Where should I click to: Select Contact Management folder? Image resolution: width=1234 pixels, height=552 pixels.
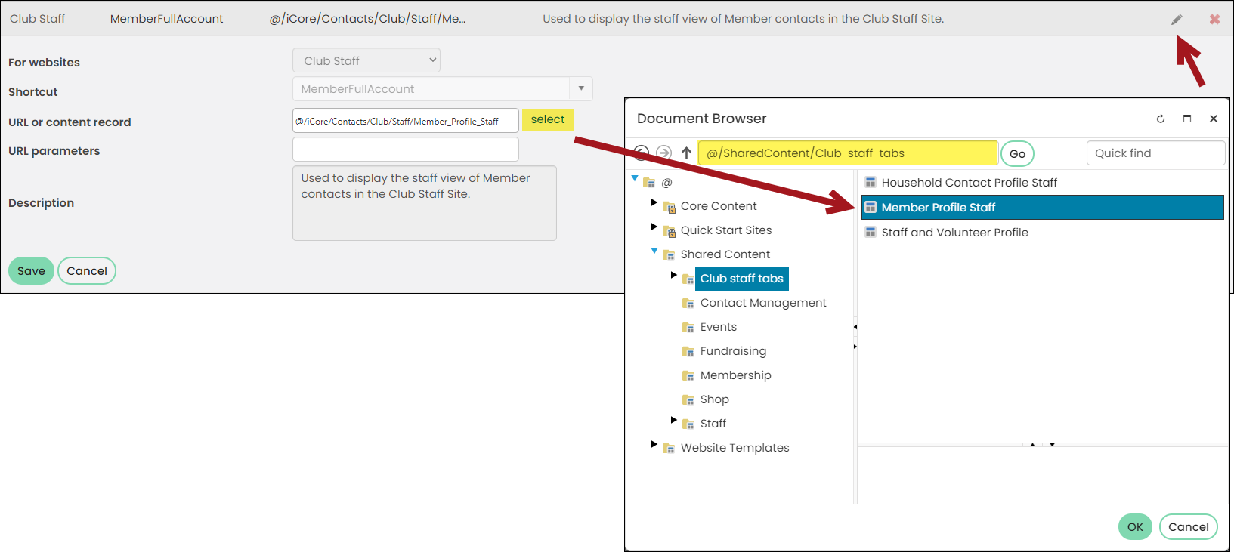[x=763, y=303]
